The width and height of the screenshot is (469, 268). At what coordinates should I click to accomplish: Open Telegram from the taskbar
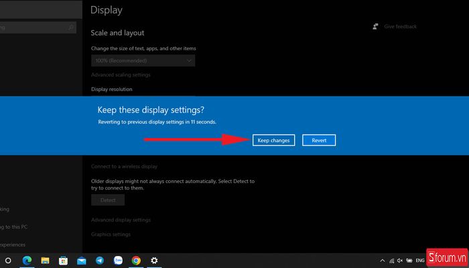point(100,260)
